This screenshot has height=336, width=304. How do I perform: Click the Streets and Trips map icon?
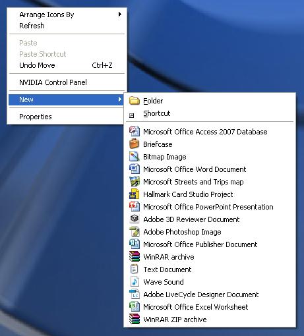tap(135, 181)
